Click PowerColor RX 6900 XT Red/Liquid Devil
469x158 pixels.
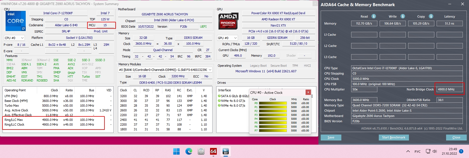[278, 13]
